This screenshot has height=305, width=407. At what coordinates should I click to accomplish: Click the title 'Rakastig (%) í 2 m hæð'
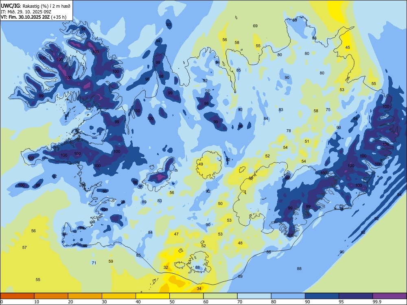coord(46,6)
